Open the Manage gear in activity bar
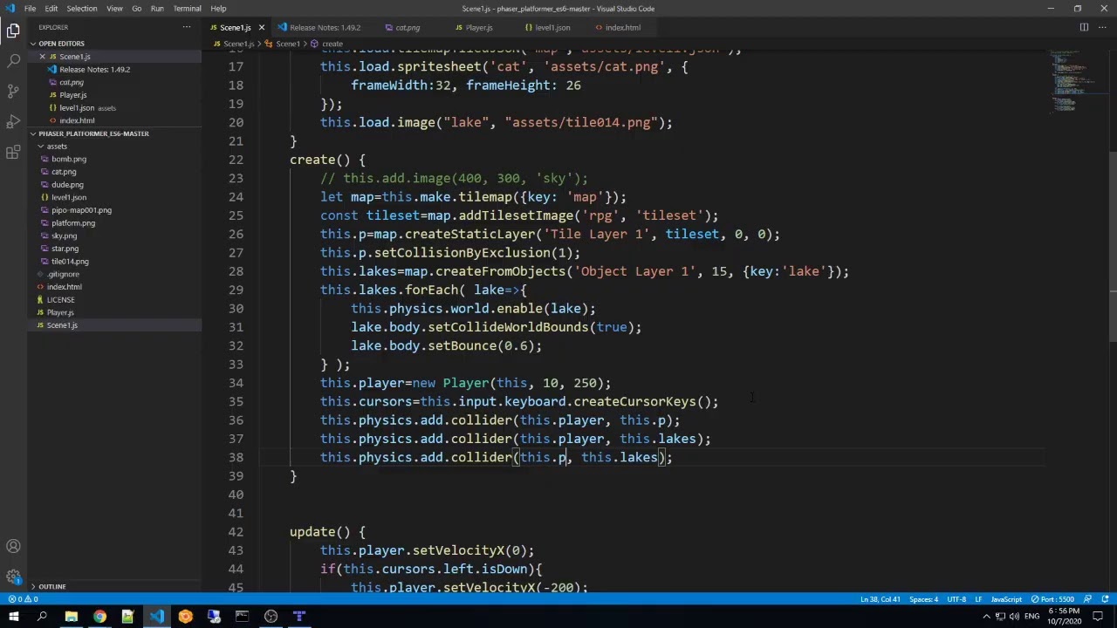Screen dimensions: 1117x628 (x=13, y=577)
